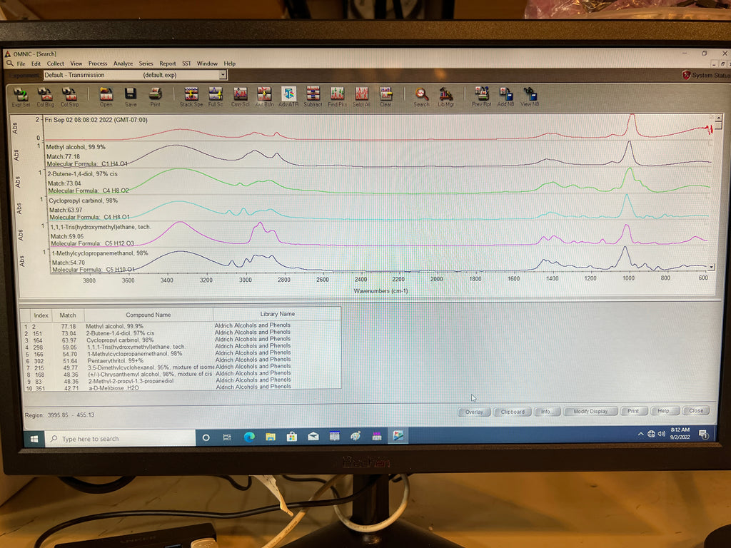Click the Col Smp collect sample icon
This screenshot has height=548, width=731.
69,97
